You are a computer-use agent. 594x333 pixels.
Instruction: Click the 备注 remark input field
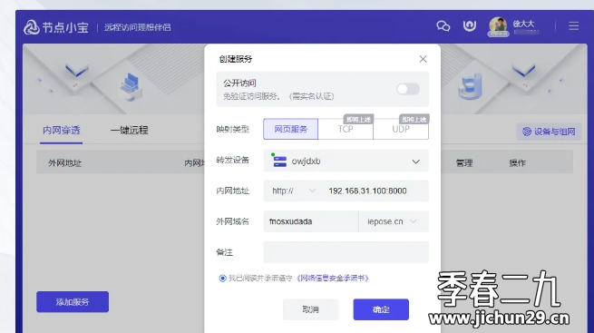[x=346, y=252]
